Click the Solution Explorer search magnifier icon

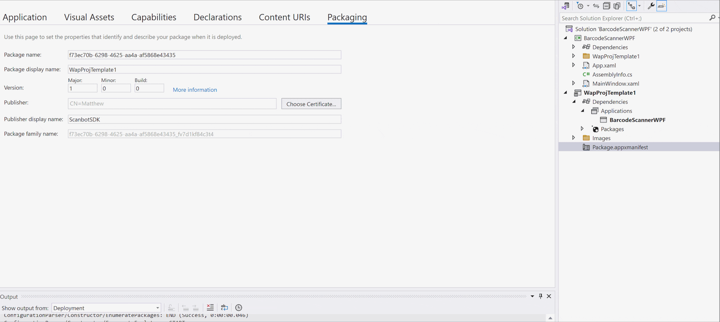pyautogui.click(x=712, y=18)
